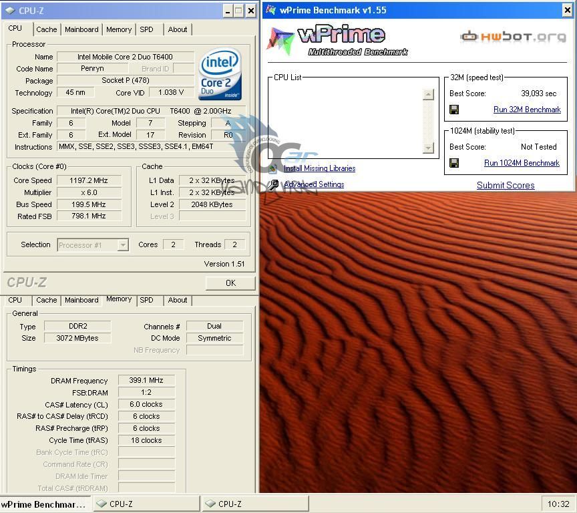Click Install Missing Libraries link
Viewport: 577px width, 513px height.
point(319,168)
